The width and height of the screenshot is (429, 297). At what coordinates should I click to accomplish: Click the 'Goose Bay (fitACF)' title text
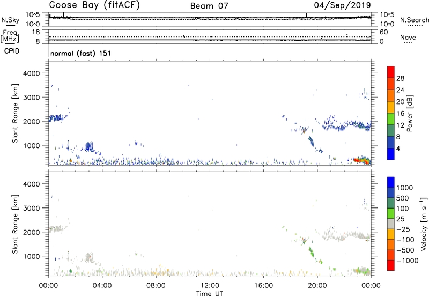pyautogui.click(x=94, y=5)
